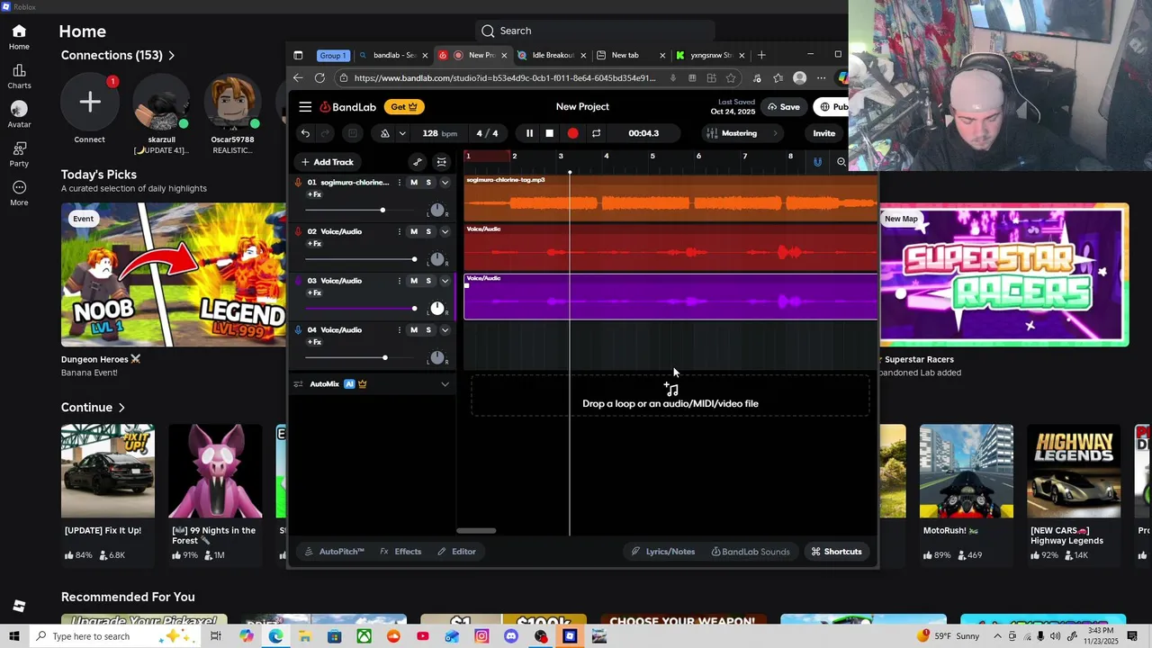The width and height of the screenshot is (1152, 648).
Task: Expand Roblox Connections (153) arrow
Action: tap(171, 56)
